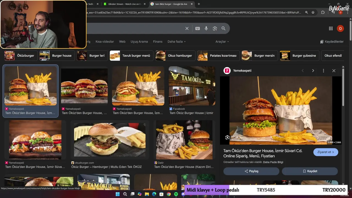Expand the Araçlar tools dropdown
Viewport: 352px width, 198px height.
[x=222, y=42]
